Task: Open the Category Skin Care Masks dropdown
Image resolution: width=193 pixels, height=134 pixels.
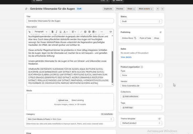Action: click(x=70, y=119)
